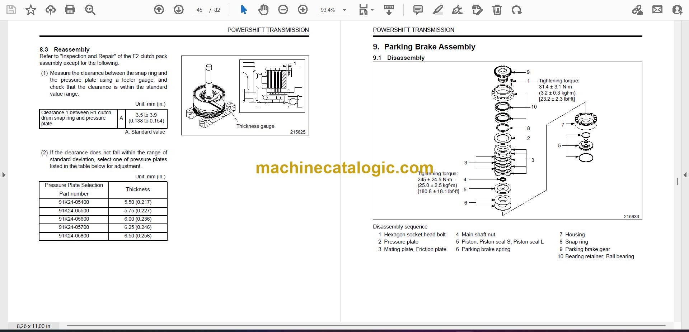Screen dimensions: 689x332
Task: Click the Save file icon
Action: (x=11, y=10)
